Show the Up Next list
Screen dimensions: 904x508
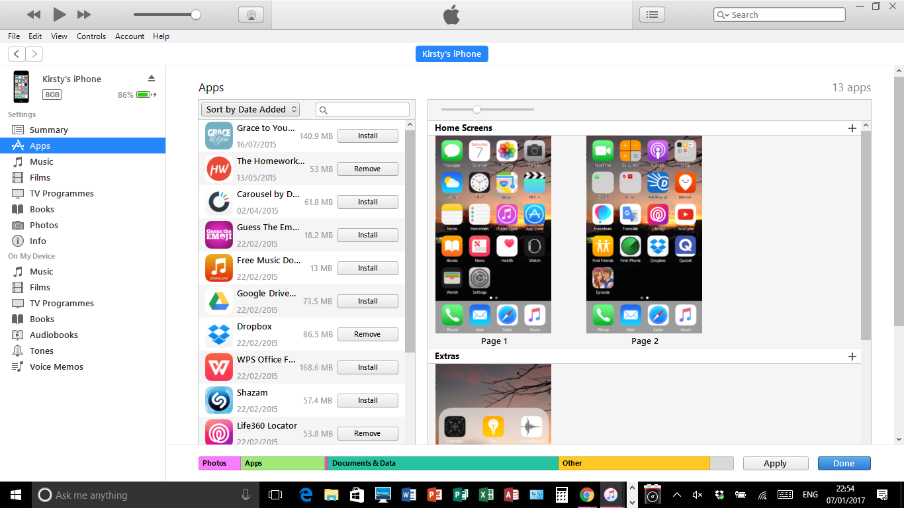tap(652, 15)
